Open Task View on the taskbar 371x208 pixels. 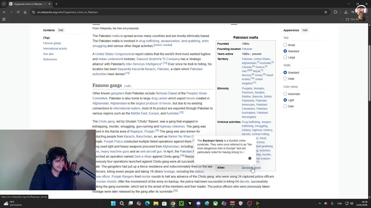[130, 203]
